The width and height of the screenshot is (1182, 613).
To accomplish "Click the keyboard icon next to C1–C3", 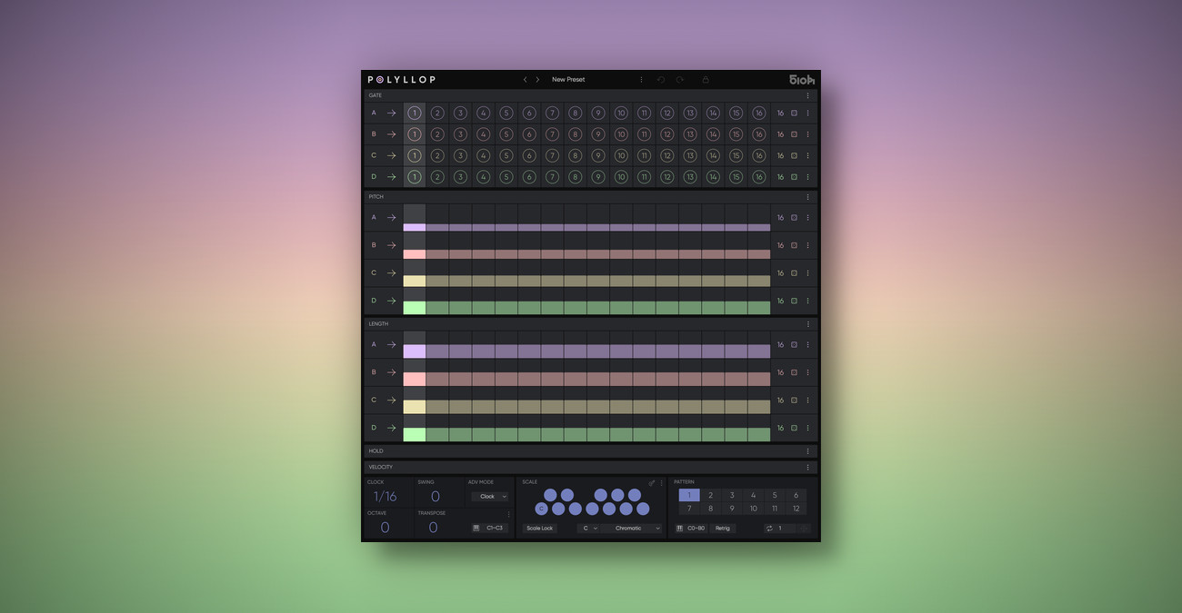I will coord(476,528).
